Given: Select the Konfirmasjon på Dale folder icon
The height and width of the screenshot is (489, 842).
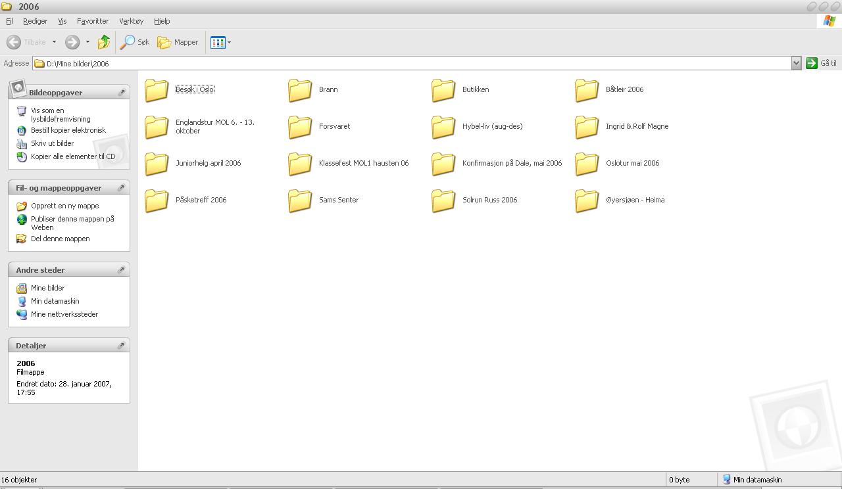Looking at the screenshot, I should 443,164.
